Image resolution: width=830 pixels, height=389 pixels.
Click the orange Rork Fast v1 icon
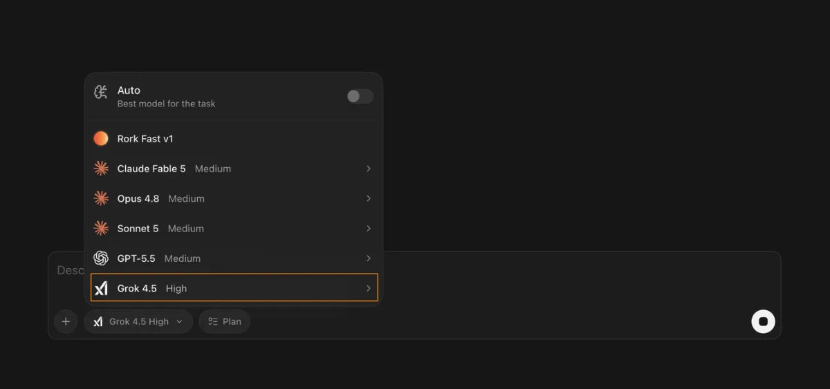101,139
